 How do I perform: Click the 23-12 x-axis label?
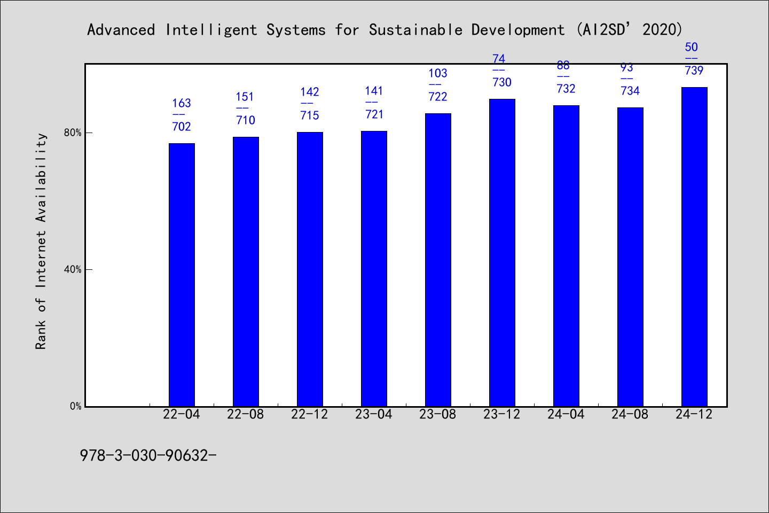click(502, 414)
